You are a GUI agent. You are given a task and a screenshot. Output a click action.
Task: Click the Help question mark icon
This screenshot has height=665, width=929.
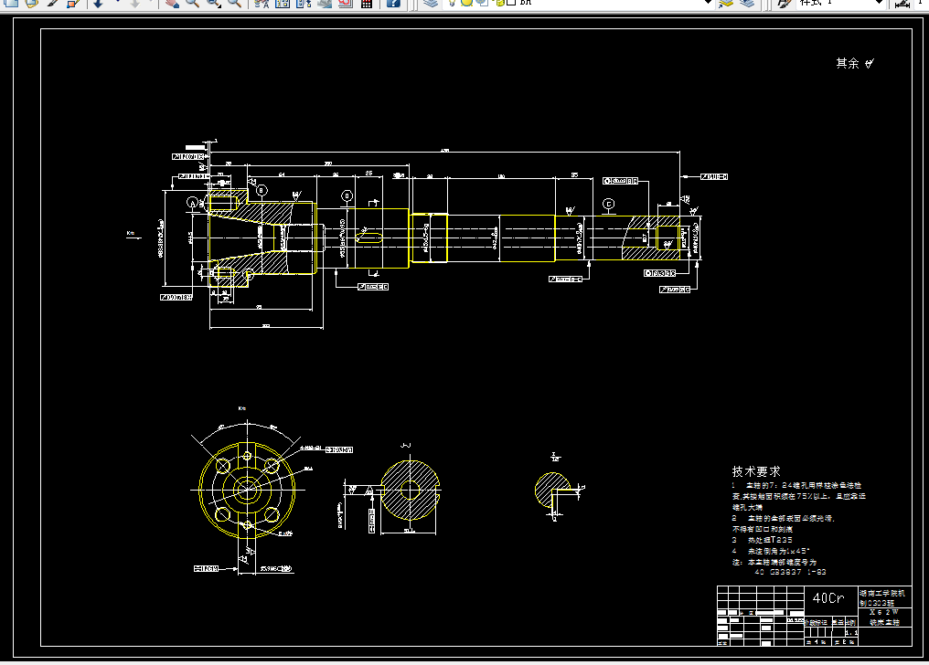393,3
